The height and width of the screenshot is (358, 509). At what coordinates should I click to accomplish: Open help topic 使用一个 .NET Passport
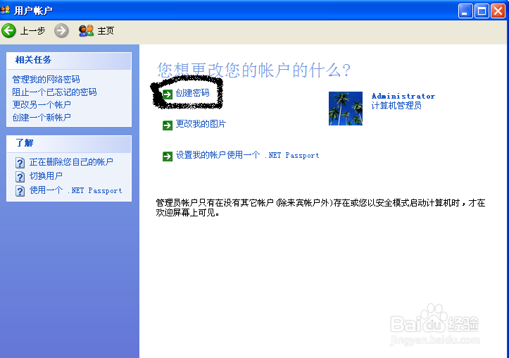(75, 190)
